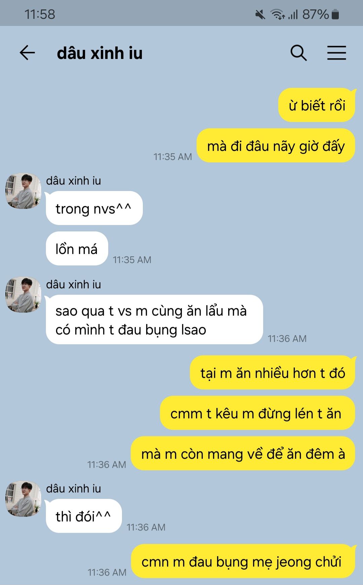363x585 pixels.
Task: Select the 'mà đi đâu nãy giờ đấy' bubble
Action: [x=276, y=146]
